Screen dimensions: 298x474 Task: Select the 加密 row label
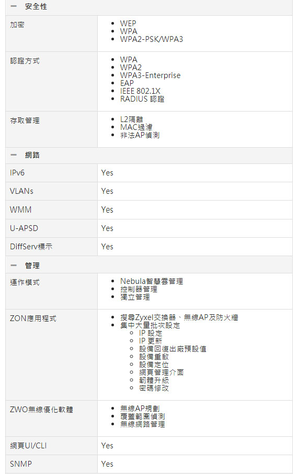(17, 25)
